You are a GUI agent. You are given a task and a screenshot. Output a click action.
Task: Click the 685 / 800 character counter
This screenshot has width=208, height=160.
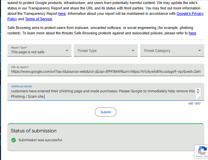[x=194, y=103]
